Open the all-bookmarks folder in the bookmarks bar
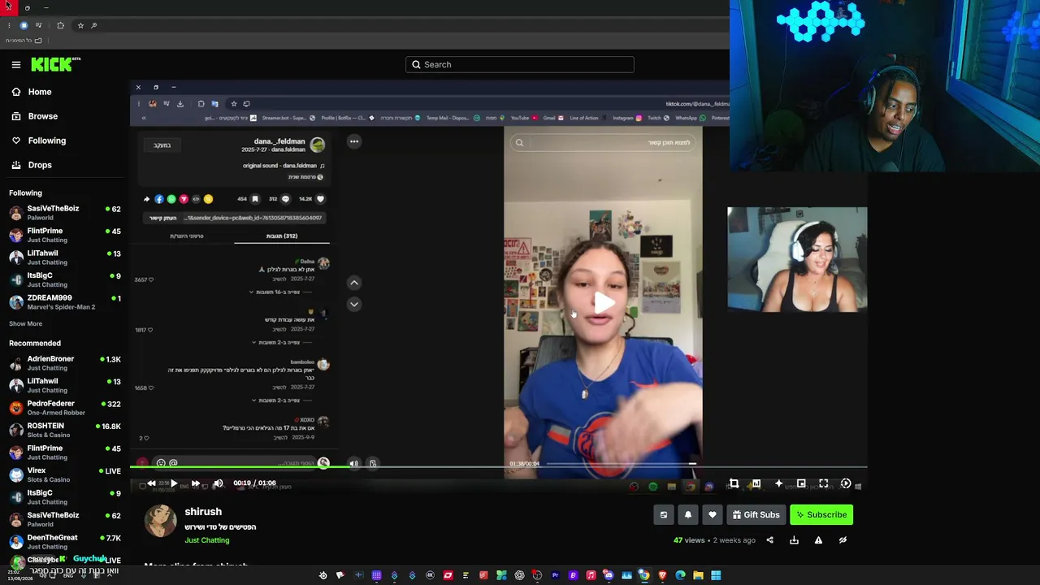This screenshot has height=585, width=1040. [x=24, y=41]
